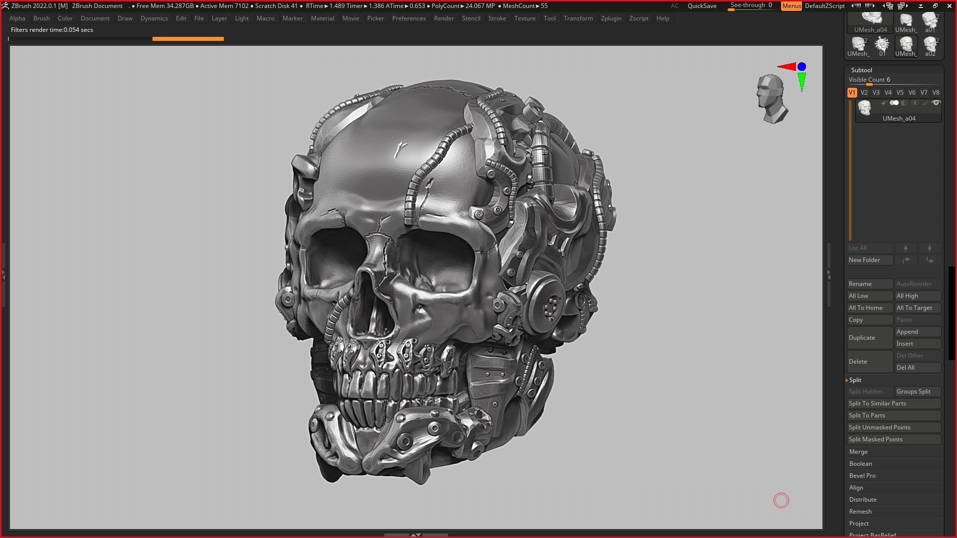Click the CamView head orientation gizmo
The width and height of the screenshot is (957, 538).
pyautogui.click(x=772, y=99)
